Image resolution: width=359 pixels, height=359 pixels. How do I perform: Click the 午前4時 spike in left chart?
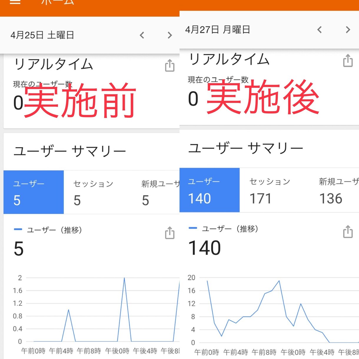(x=69, y=310)
